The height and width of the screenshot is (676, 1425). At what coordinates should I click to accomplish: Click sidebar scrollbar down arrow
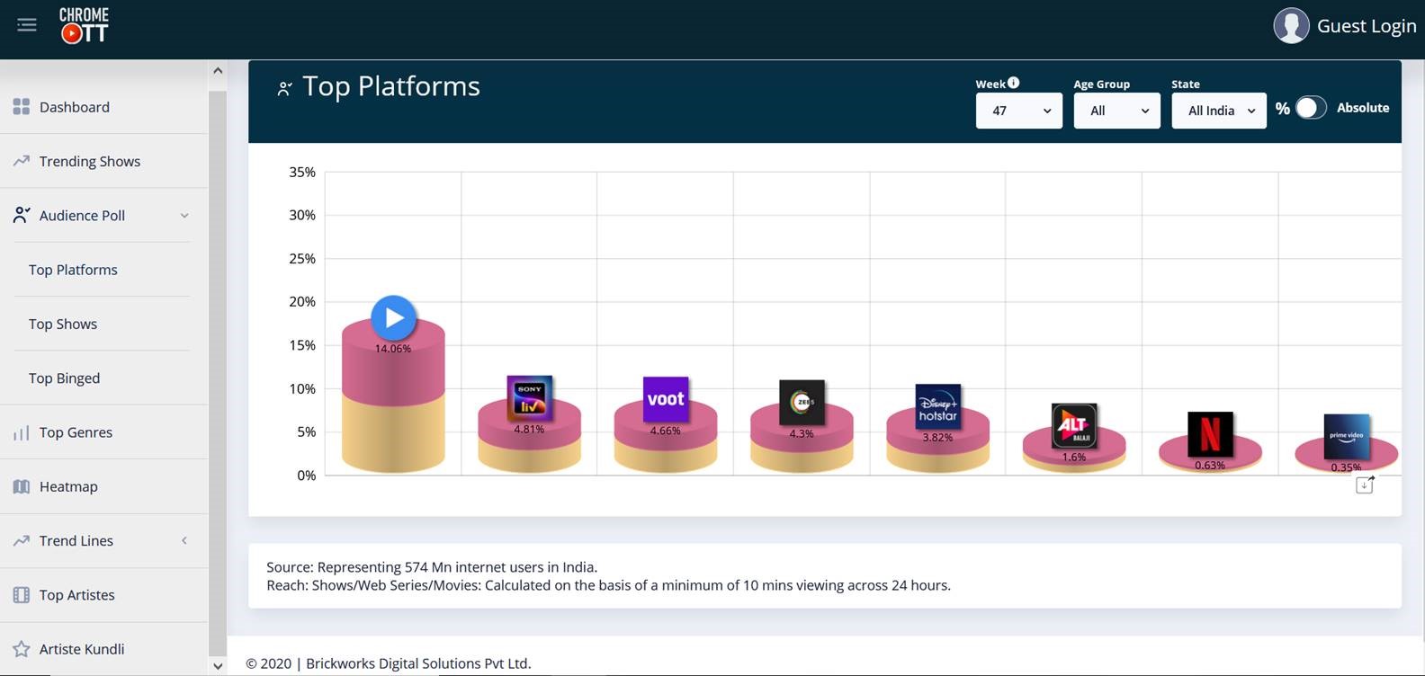coord(217,666)
